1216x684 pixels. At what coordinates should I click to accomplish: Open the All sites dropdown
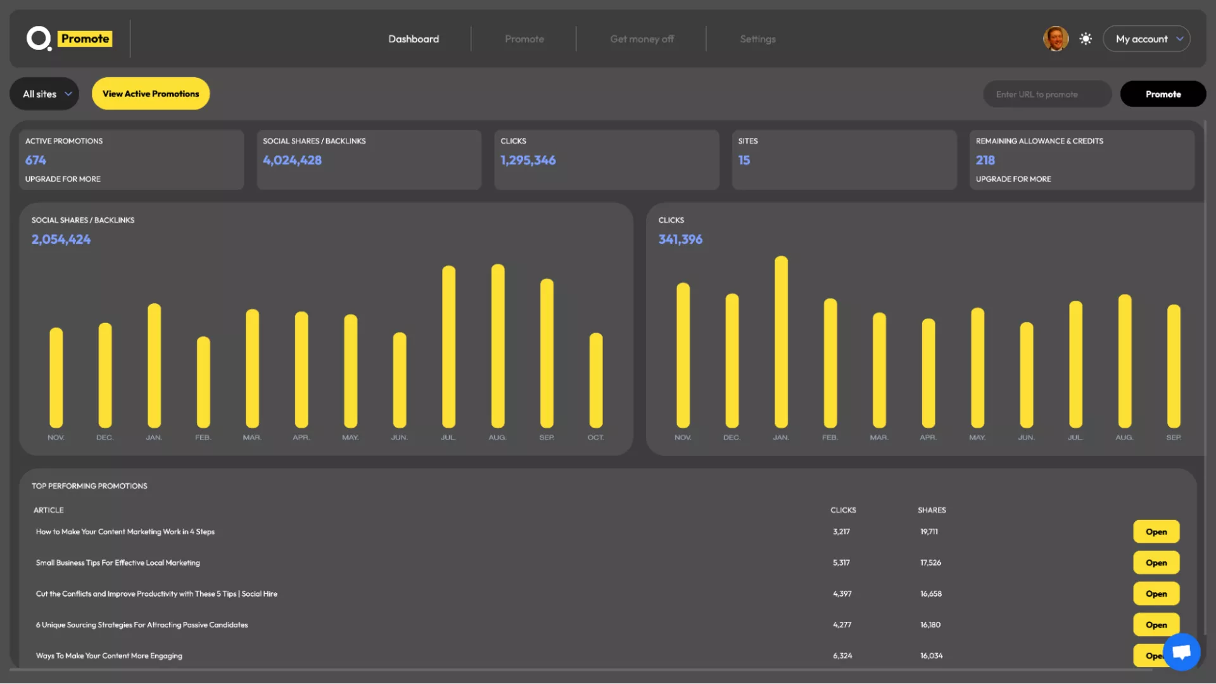click(x=45, y=94)
